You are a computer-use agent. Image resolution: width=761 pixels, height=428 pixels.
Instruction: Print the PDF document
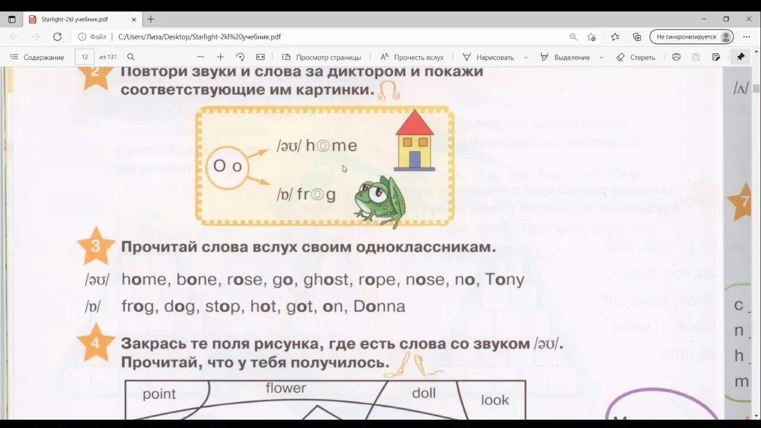676,57
